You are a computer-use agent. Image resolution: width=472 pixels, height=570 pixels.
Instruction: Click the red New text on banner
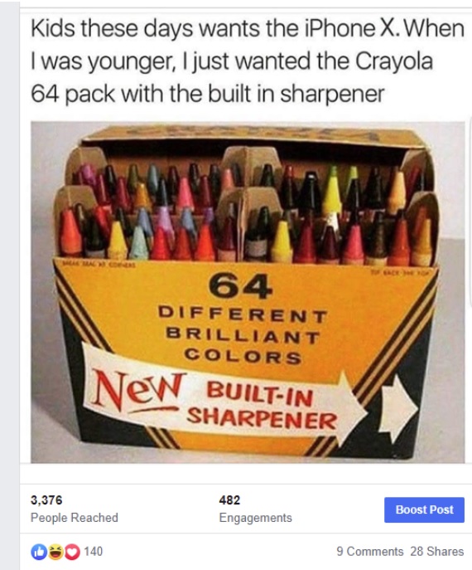[138, 391]
